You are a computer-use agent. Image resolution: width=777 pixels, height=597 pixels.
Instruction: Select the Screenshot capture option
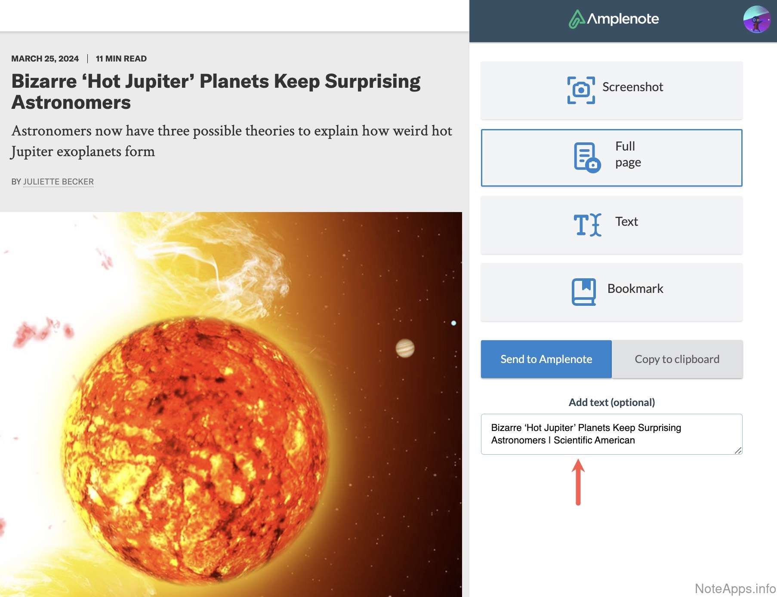click(611, 90)
